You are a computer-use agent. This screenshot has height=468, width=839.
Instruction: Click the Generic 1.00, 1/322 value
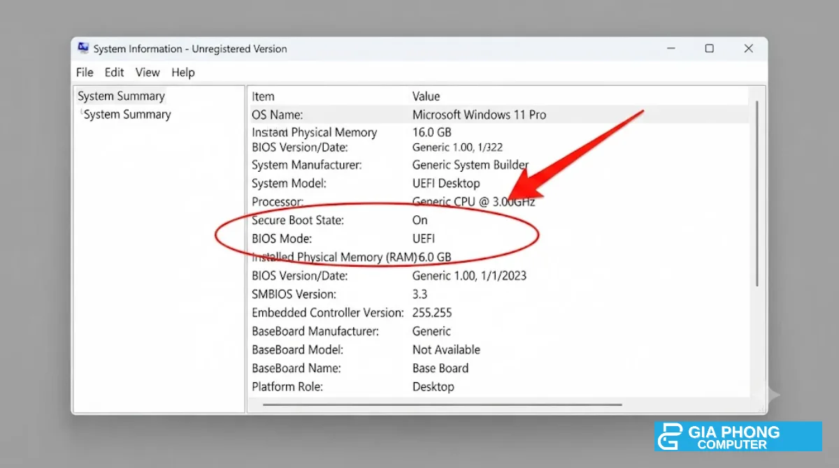tap(457, 147)
